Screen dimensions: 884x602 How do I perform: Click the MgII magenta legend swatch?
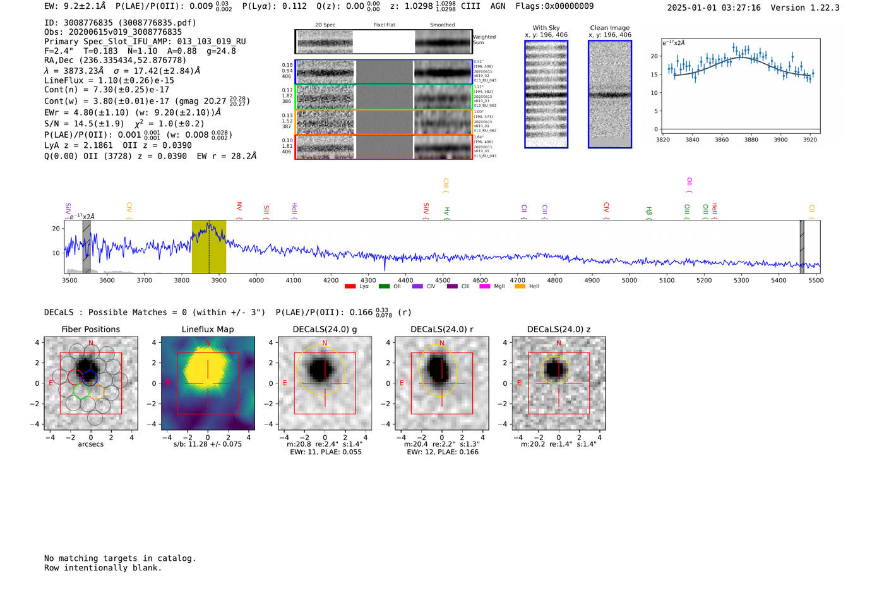tap(484, 287)
